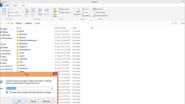The image size is (185, 104).
Task: Switch to the Home ribbon tab
Action: point(7,5)
